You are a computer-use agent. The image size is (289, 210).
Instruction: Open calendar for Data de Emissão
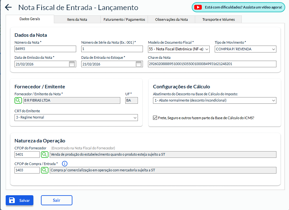point(72,64)
